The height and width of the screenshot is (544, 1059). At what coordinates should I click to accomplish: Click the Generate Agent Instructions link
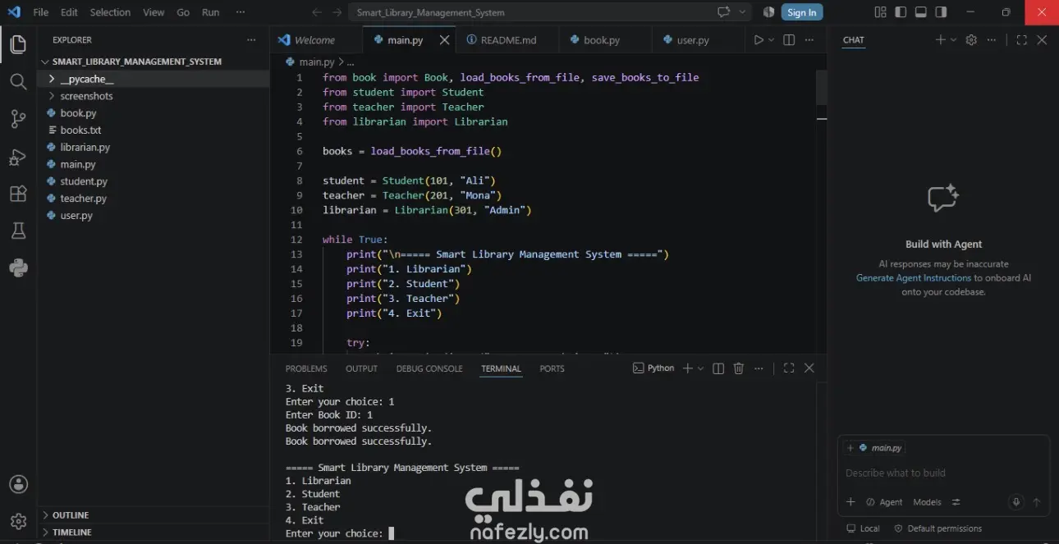tap(914, 277)
